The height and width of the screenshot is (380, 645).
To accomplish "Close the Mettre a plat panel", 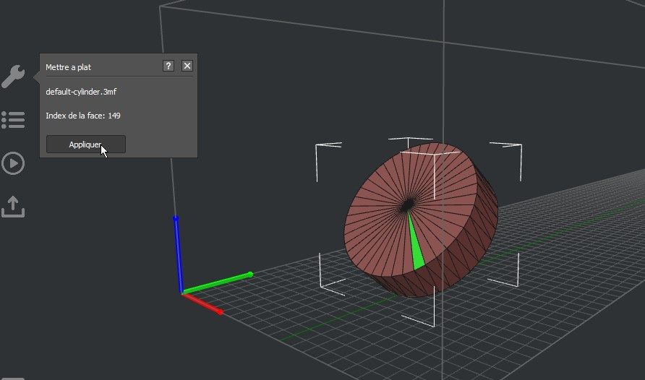I will 187,66.
